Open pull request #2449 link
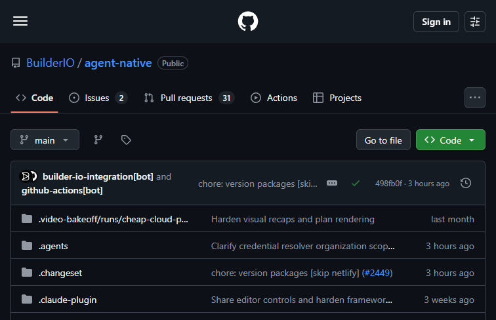The width and height of the screenshot is (496, 320). (377, 273)
